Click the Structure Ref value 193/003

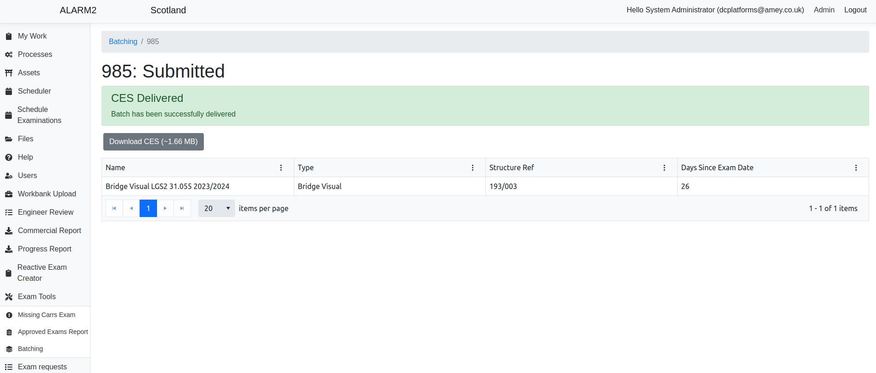tap(503, 186)
